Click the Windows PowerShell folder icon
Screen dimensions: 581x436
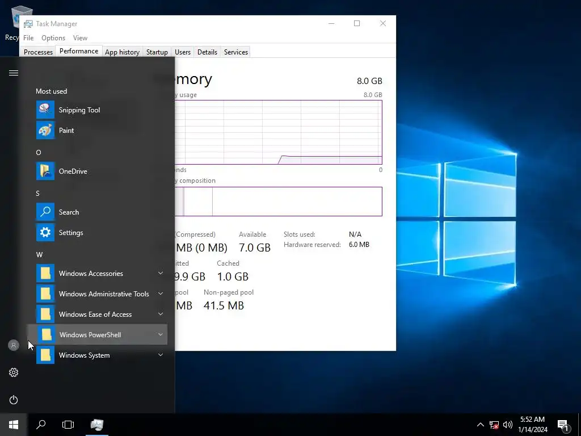(47, 334)
